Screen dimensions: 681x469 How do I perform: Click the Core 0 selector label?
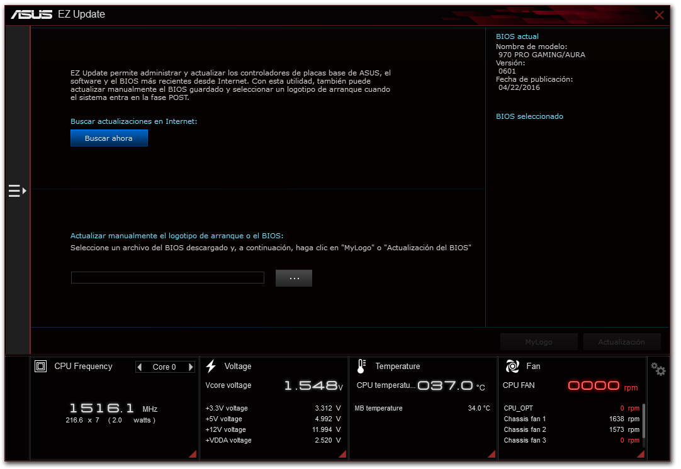[x=164, y=367]
